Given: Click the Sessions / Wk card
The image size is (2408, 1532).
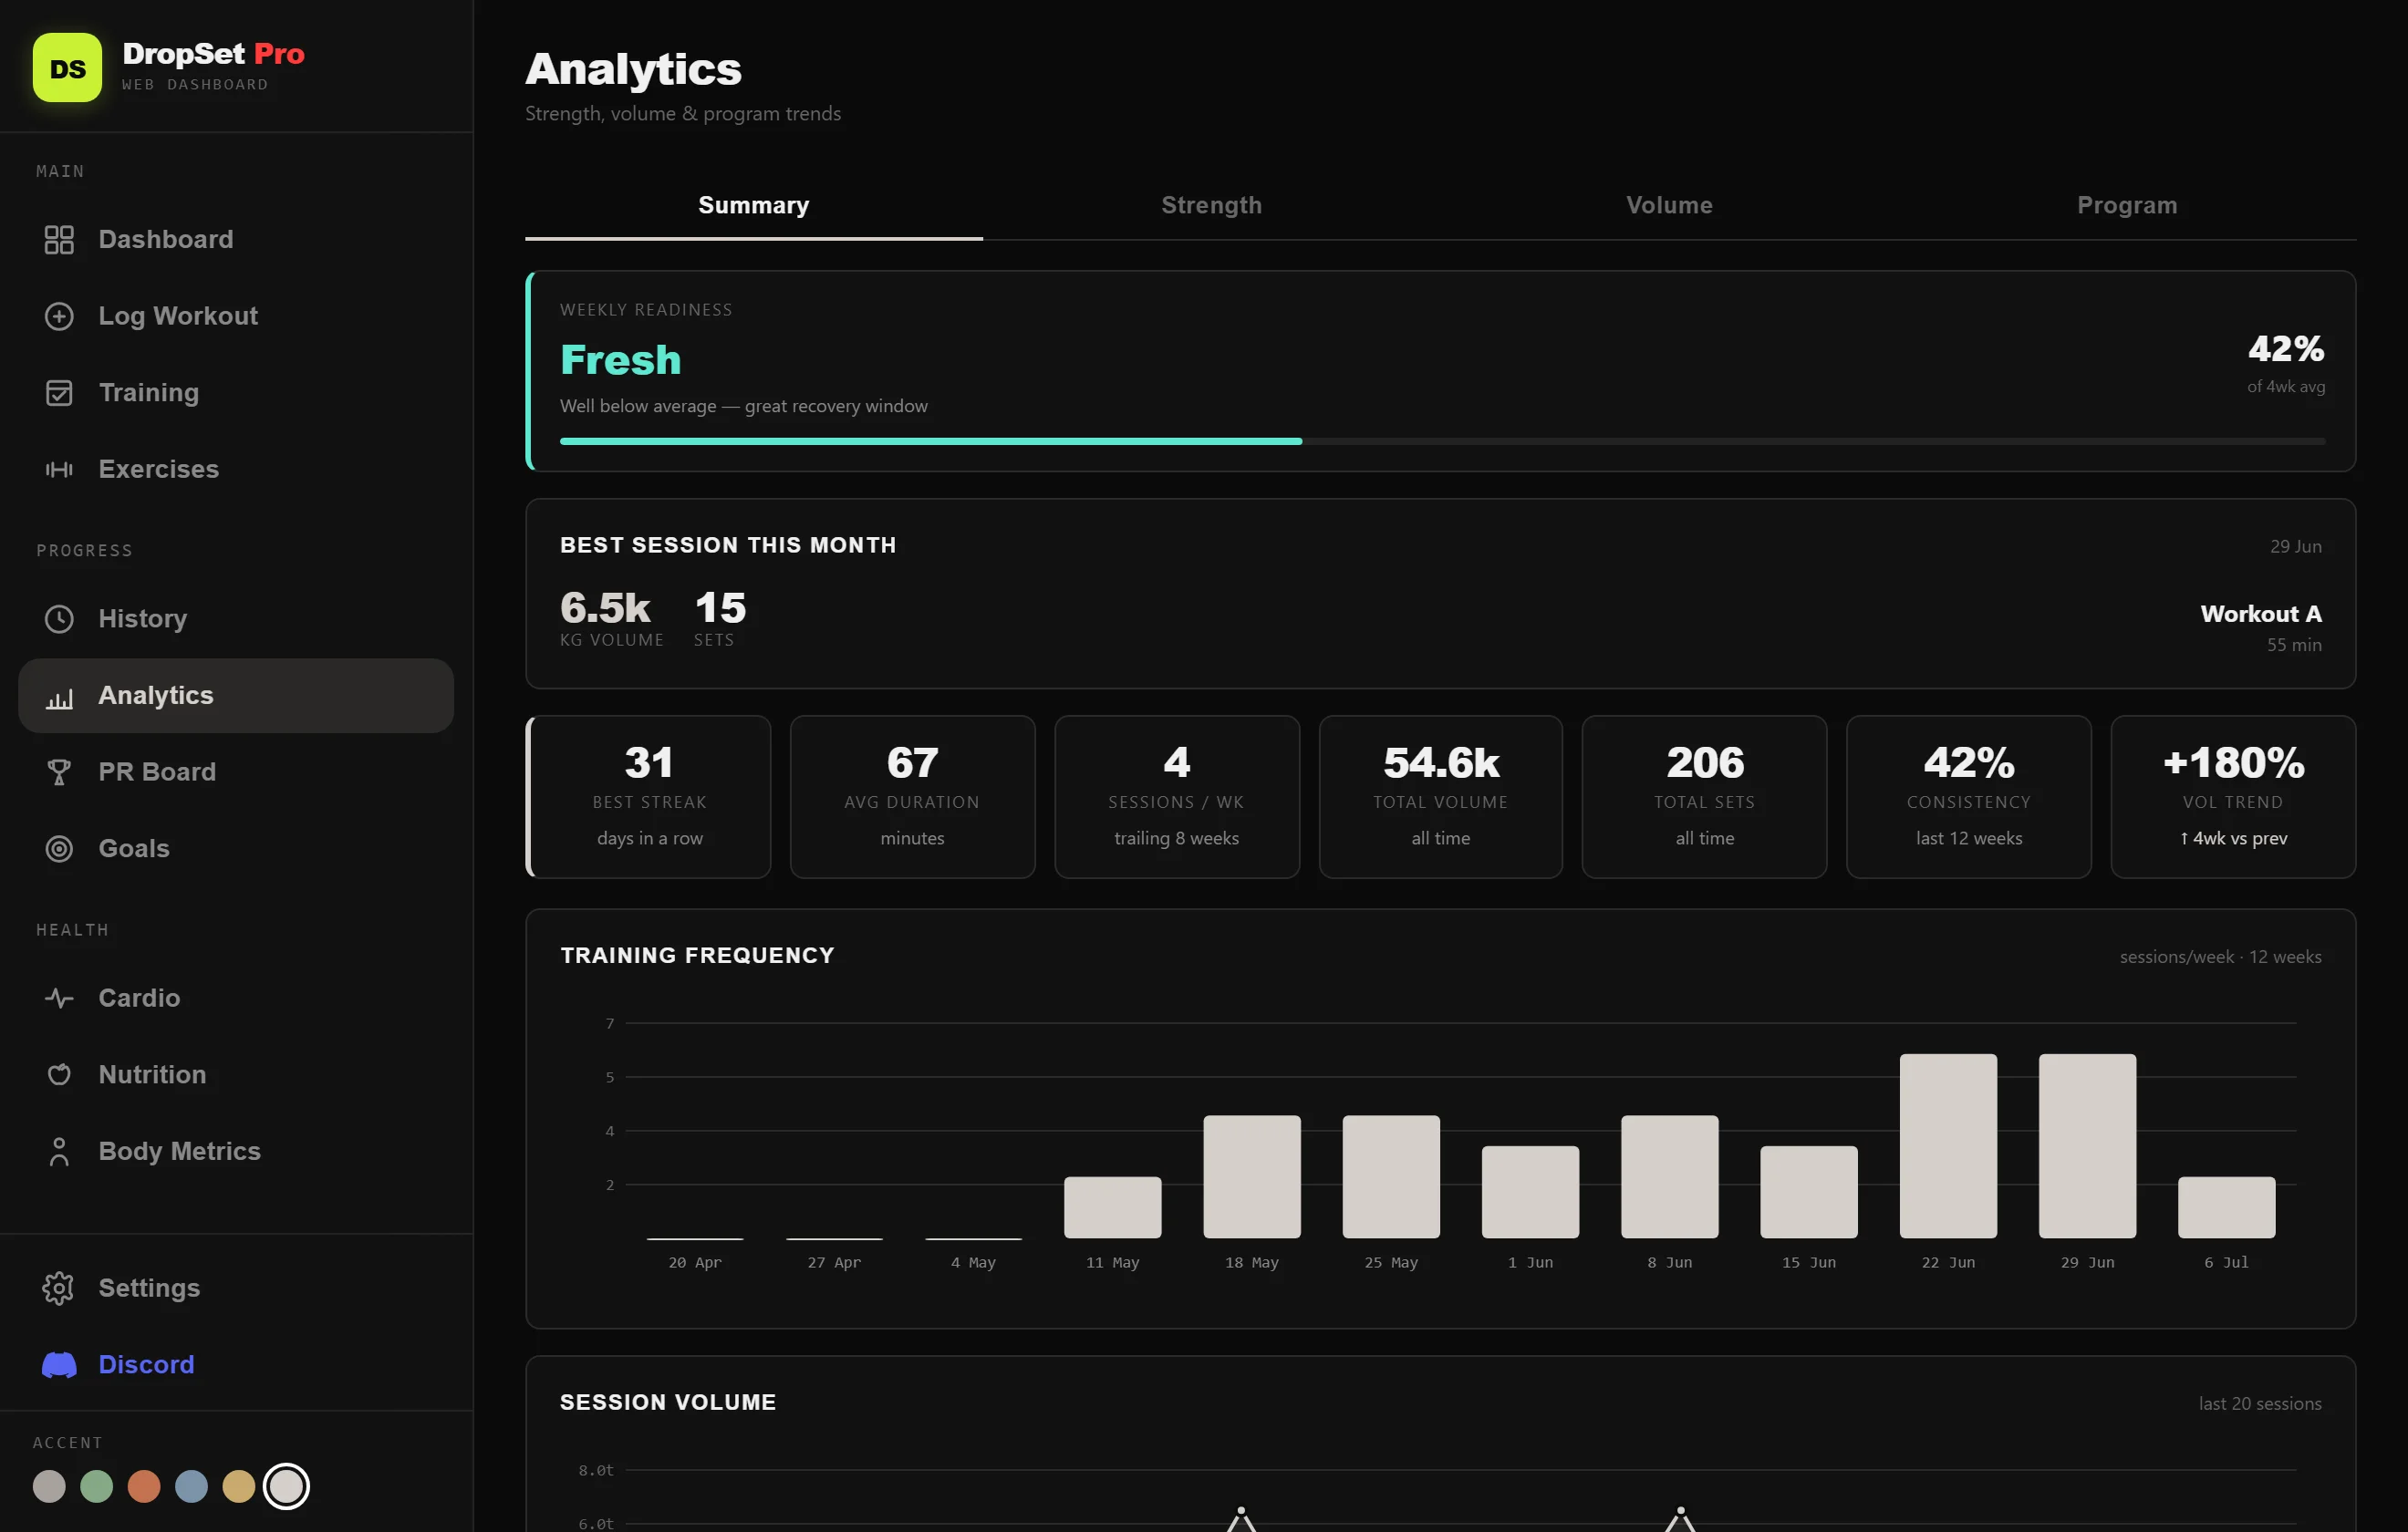Looking at the screenshot, I should (x=1177, y=797).
